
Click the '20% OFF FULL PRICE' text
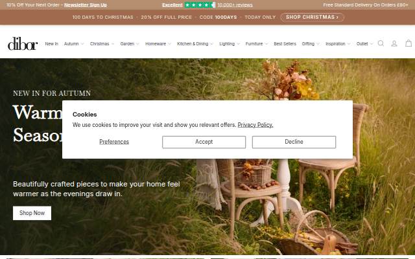[167, 17]
